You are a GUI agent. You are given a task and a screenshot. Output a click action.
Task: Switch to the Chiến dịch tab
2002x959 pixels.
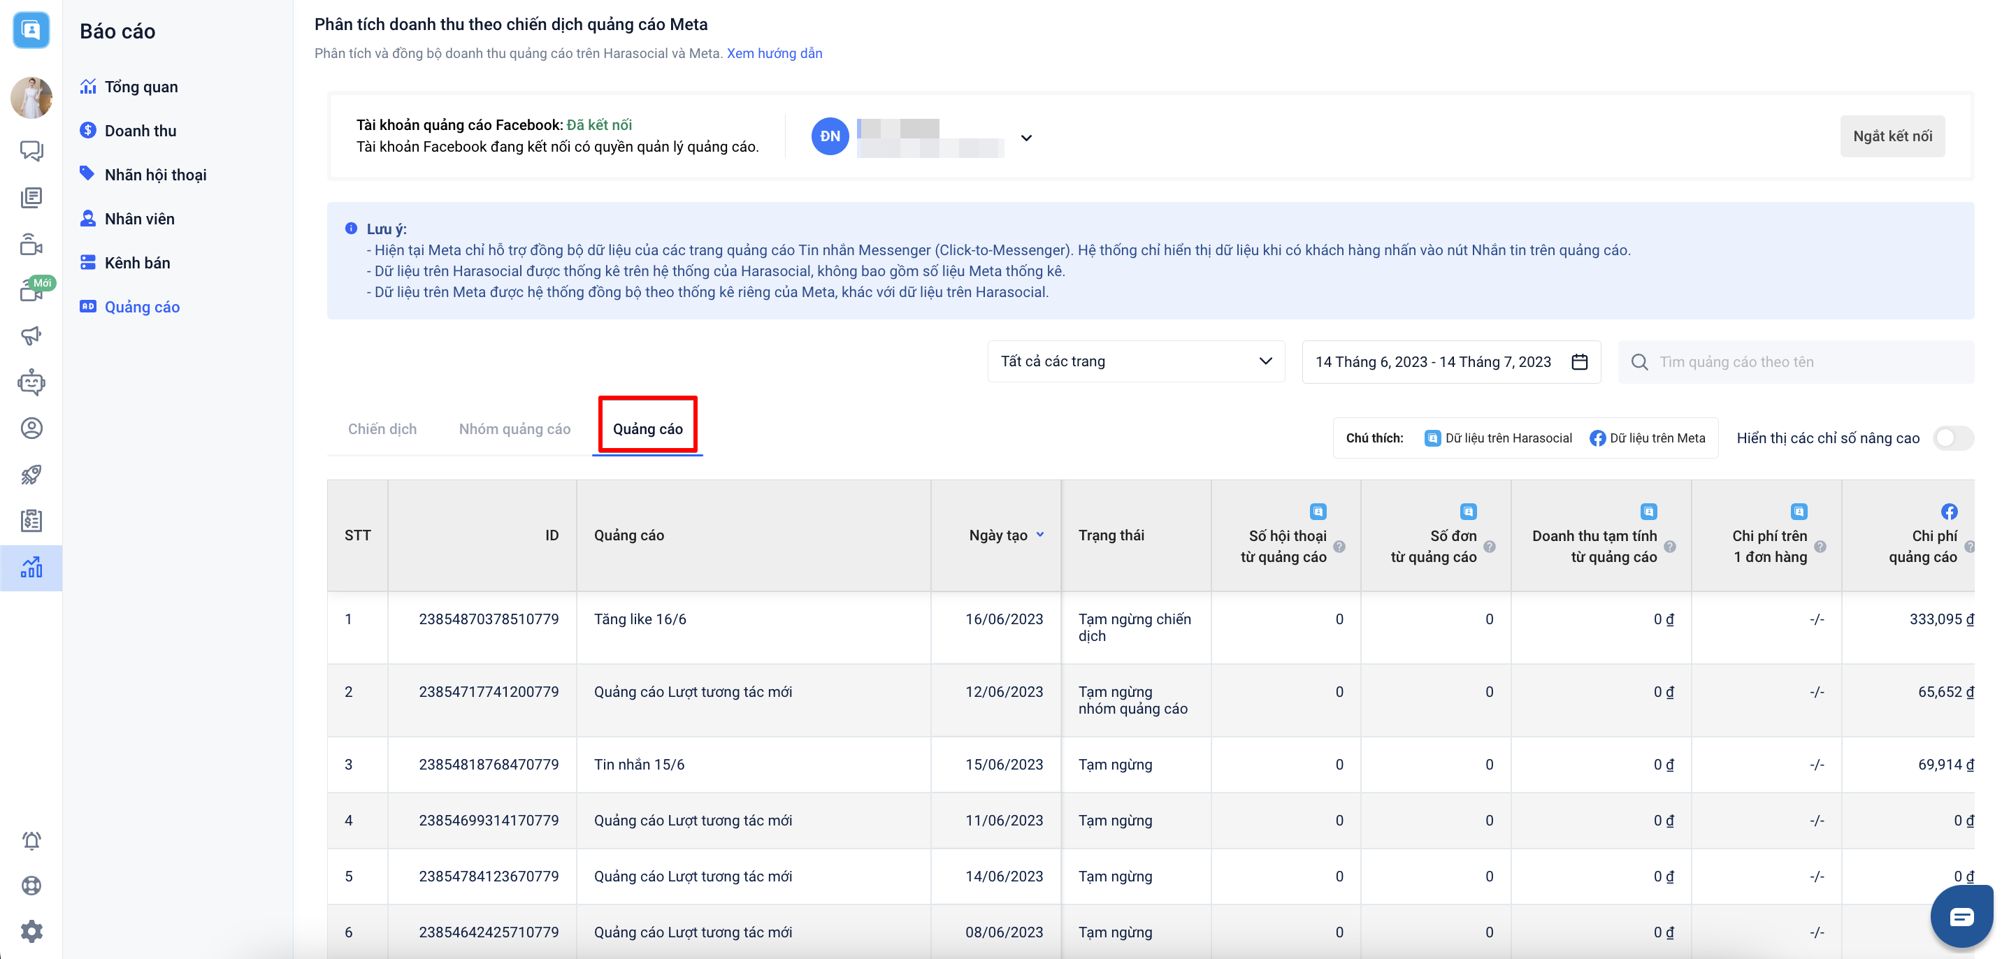[382, 429]
